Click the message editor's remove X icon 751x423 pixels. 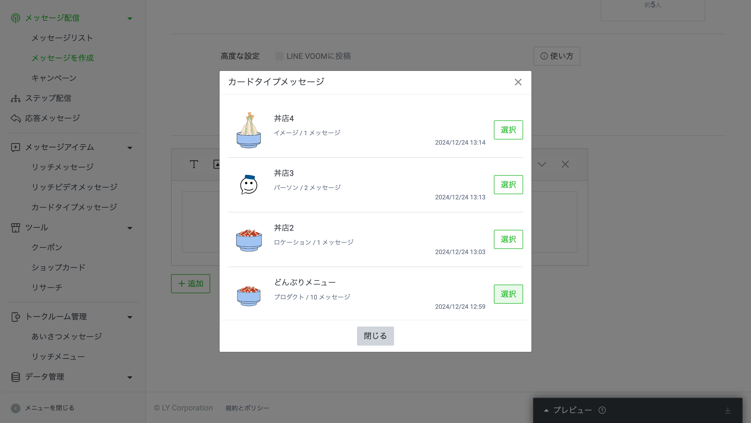565,164
